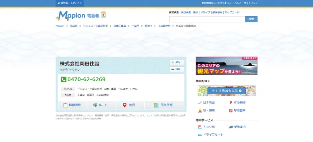
Task: Click the Japan map icon beside 日本地図
Action: point(200,103)
